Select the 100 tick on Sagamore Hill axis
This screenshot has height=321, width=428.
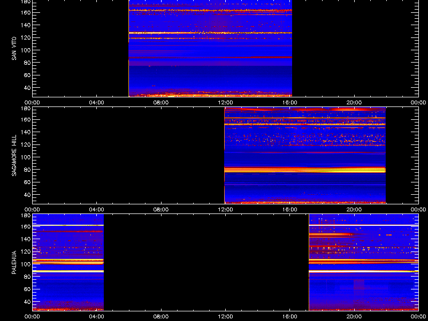pyautogui.click(x=26, y=157)
